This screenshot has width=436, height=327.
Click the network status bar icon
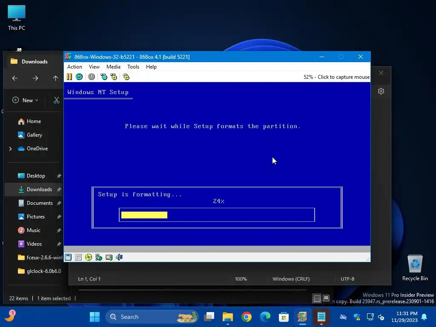click(99, 257)
